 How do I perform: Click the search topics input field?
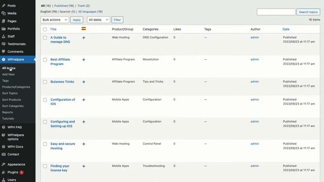(x=276, y=12)
